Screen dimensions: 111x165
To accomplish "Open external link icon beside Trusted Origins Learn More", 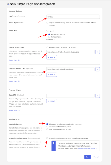I will (19, 110).
